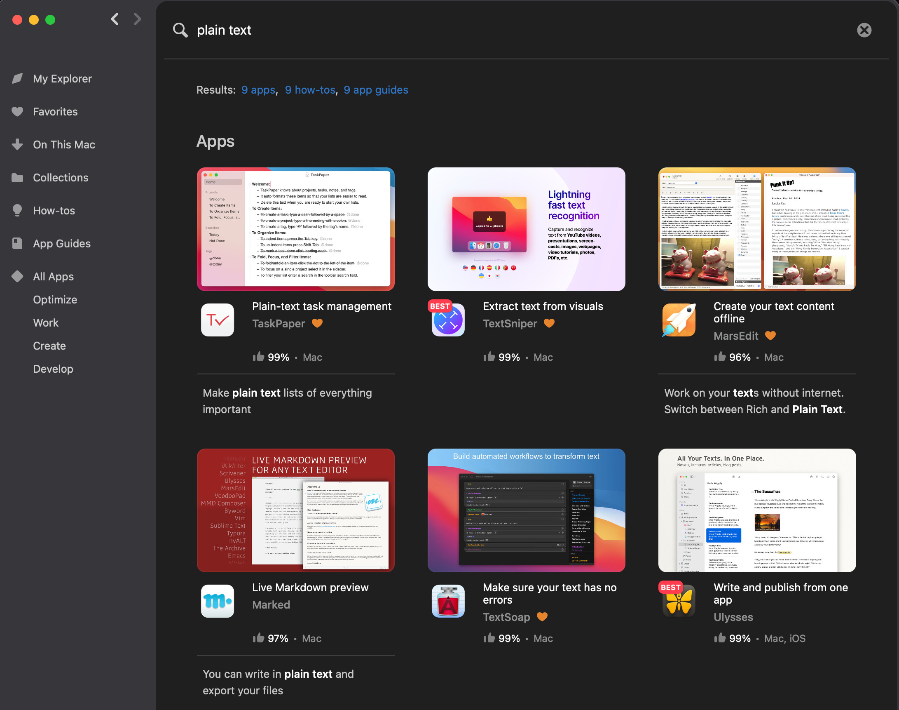Screen dimensions: 899x710
Task: Open the Ulysses screenshot thumbnail
Action: 757,510
